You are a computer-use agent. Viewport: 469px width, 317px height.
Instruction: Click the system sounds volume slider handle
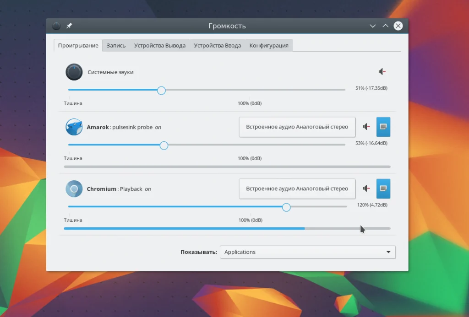tap(161, 90)
